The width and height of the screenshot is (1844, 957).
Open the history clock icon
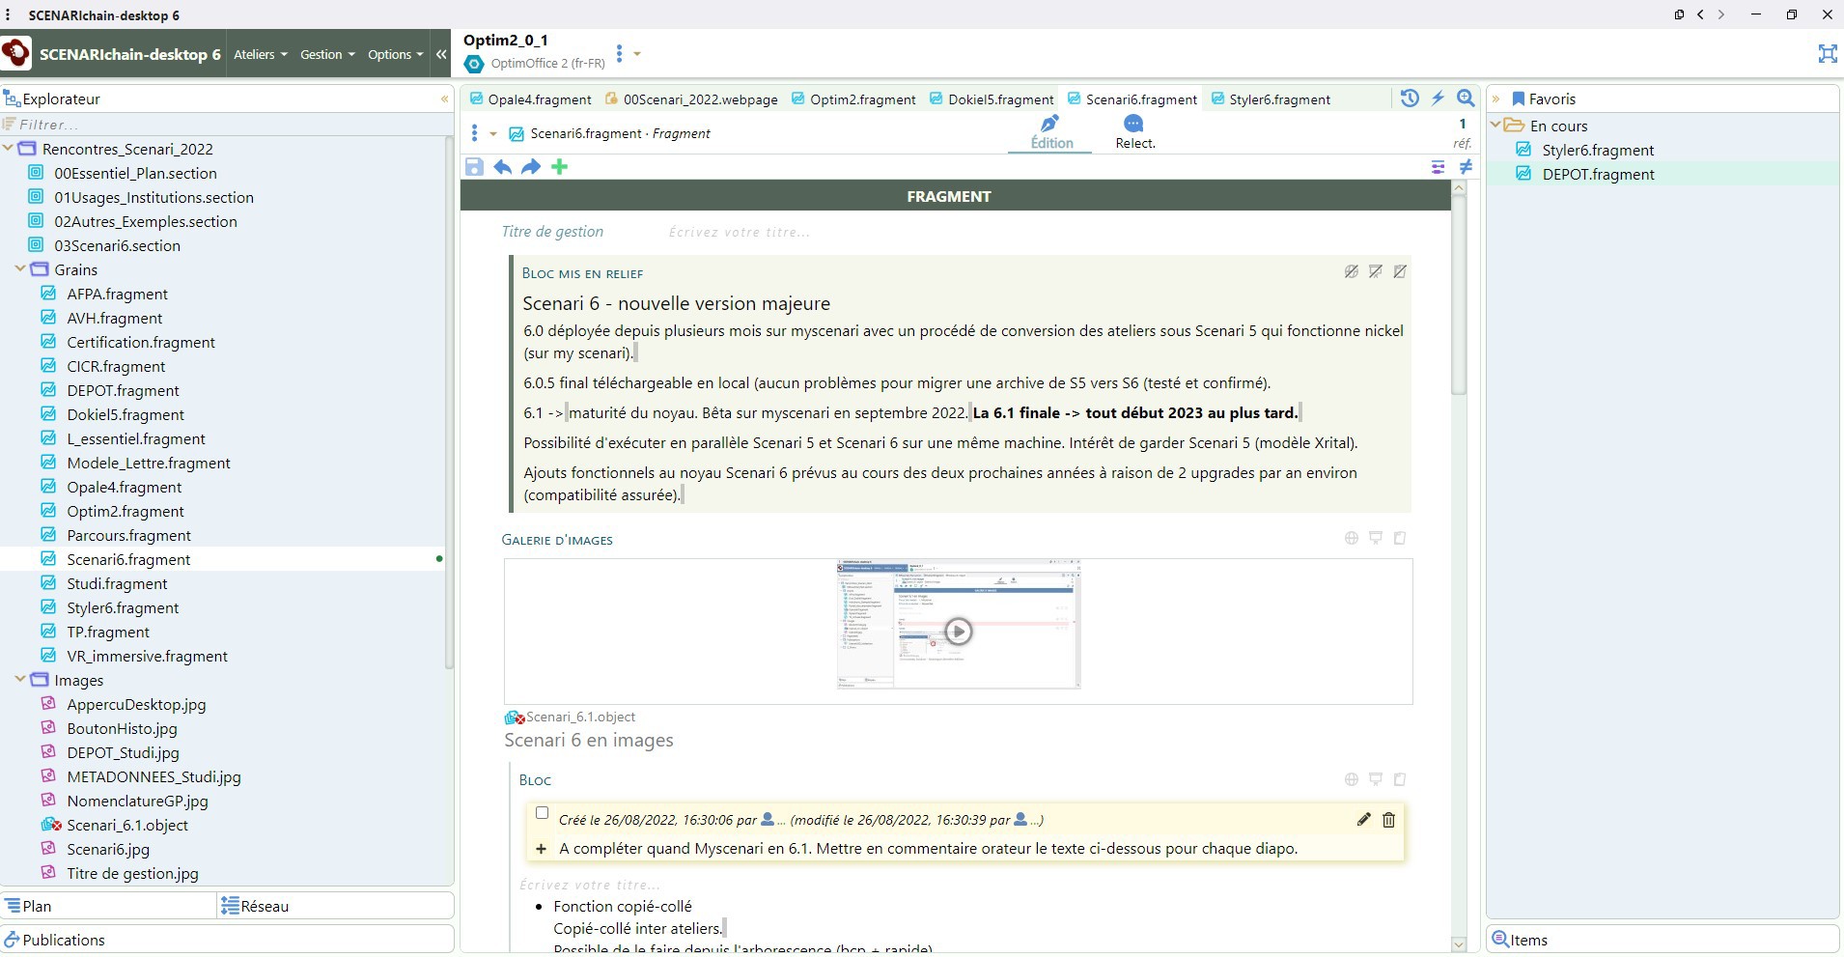pyautogui.click(x=1410, y=99)
